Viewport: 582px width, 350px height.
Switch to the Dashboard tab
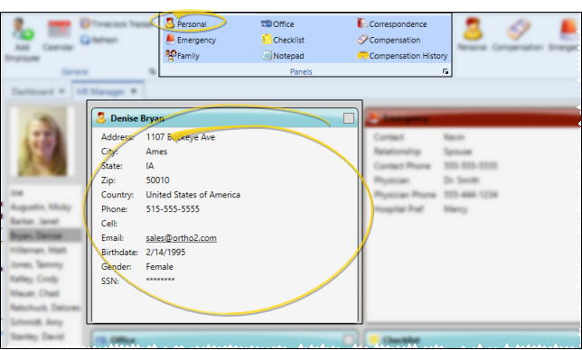(33, 91)
